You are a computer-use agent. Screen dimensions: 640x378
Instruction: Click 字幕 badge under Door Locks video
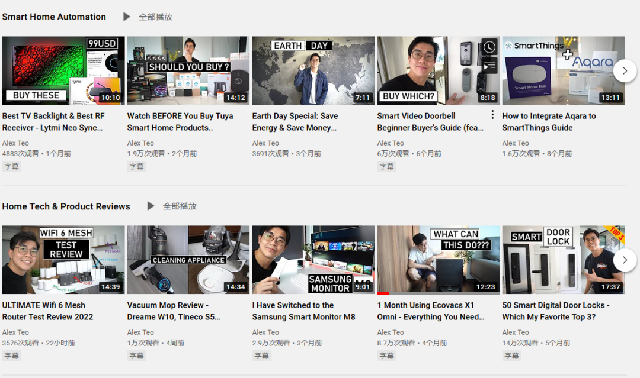tap(512, 356)
